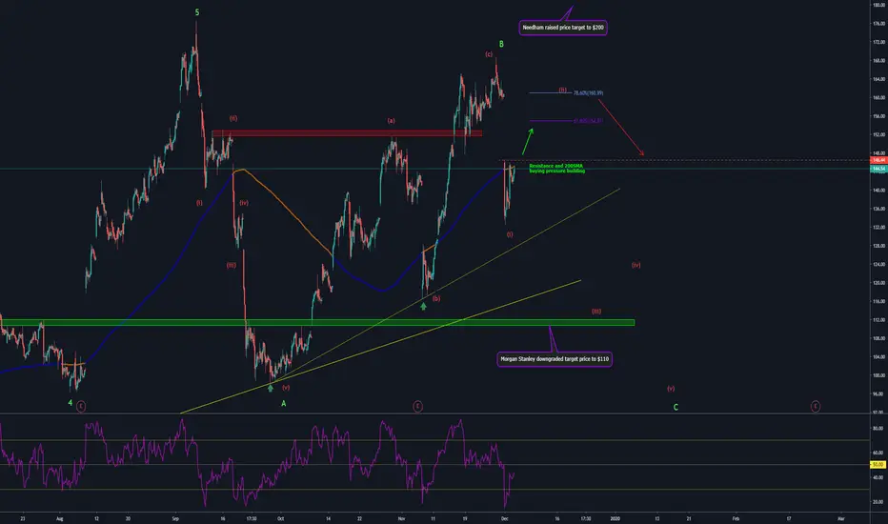
Task: Click the Aug date on time axis
Action: click(59, 518)
